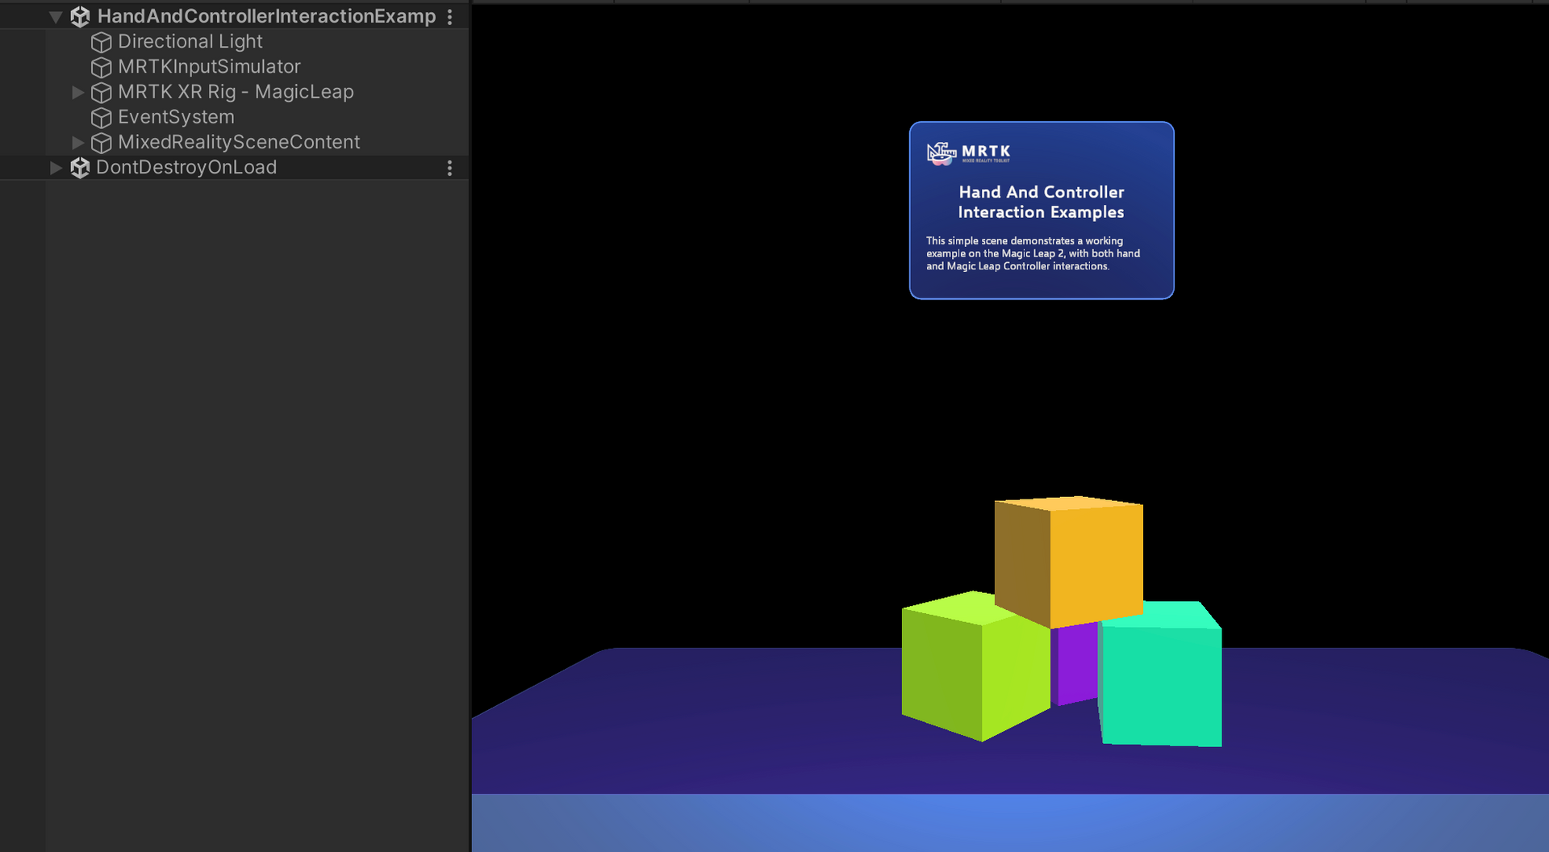Image resolution: width=1549 pixels, height=852 pixels.
Task: Click the cube icon beside MixedRealitySceneContent
Action: [102, 142]
